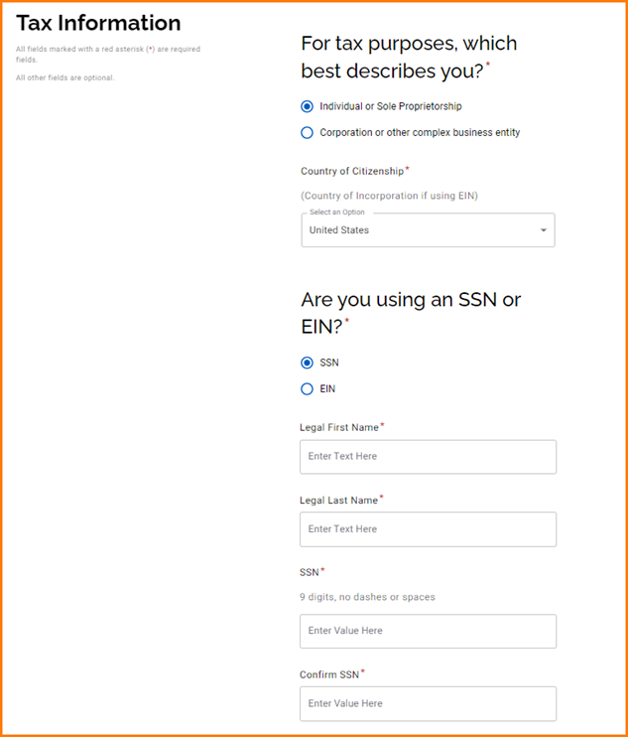Click the Legal Last Name field label
The image size is (628, 737).
[338, 500]
